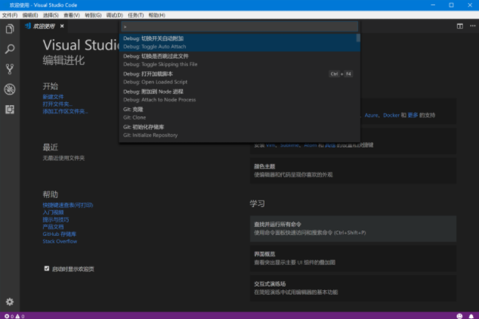The height and width of the screenshot is (319, 479).
Task: Click the feedback smiley in status bar
Action: coord(459,316)
